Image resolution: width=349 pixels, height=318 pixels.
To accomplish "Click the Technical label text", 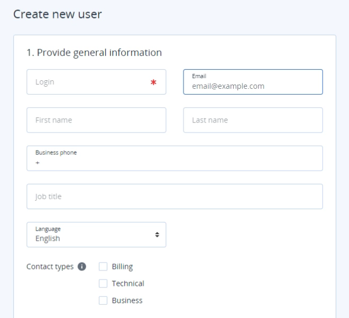I will [128, 284].
